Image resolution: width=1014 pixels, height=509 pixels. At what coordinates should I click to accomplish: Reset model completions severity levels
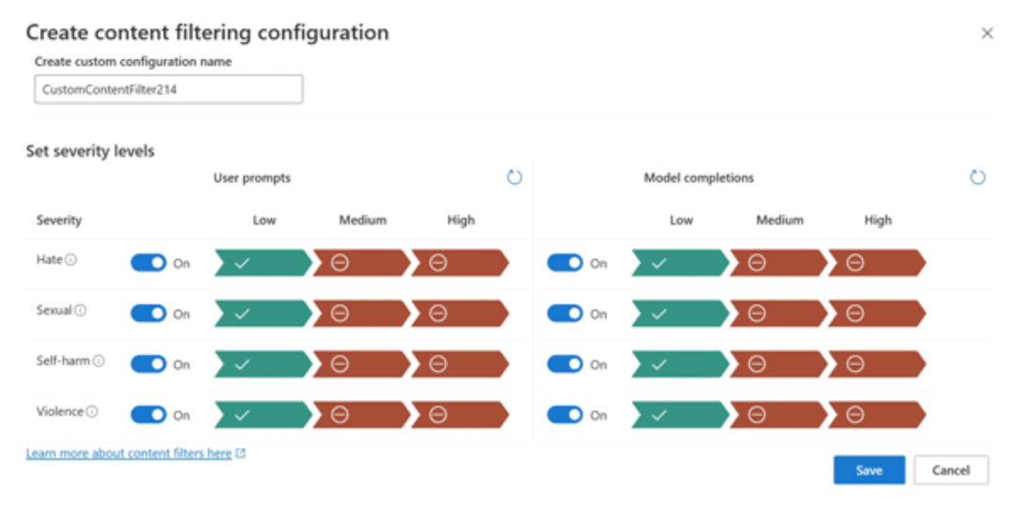click(977, 177)
